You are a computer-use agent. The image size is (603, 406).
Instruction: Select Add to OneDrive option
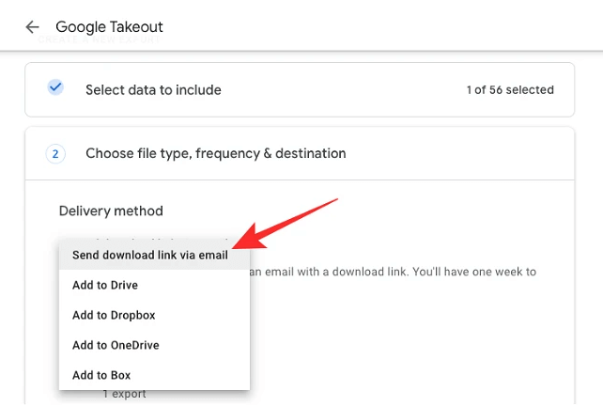(x=154, y=345)
